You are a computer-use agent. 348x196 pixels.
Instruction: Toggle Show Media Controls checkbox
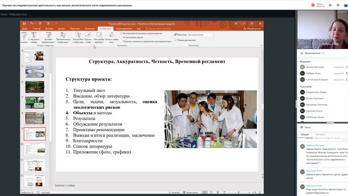(x=121, y=41)
